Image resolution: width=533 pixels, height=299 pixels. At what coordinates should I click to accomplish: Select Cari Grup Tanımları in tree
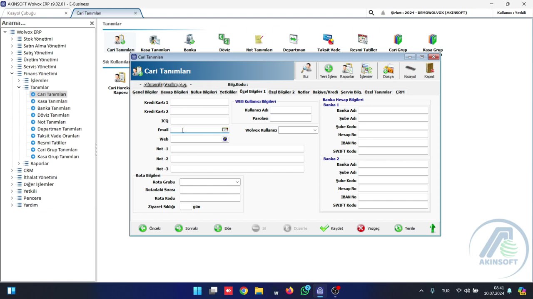point(57,149)
